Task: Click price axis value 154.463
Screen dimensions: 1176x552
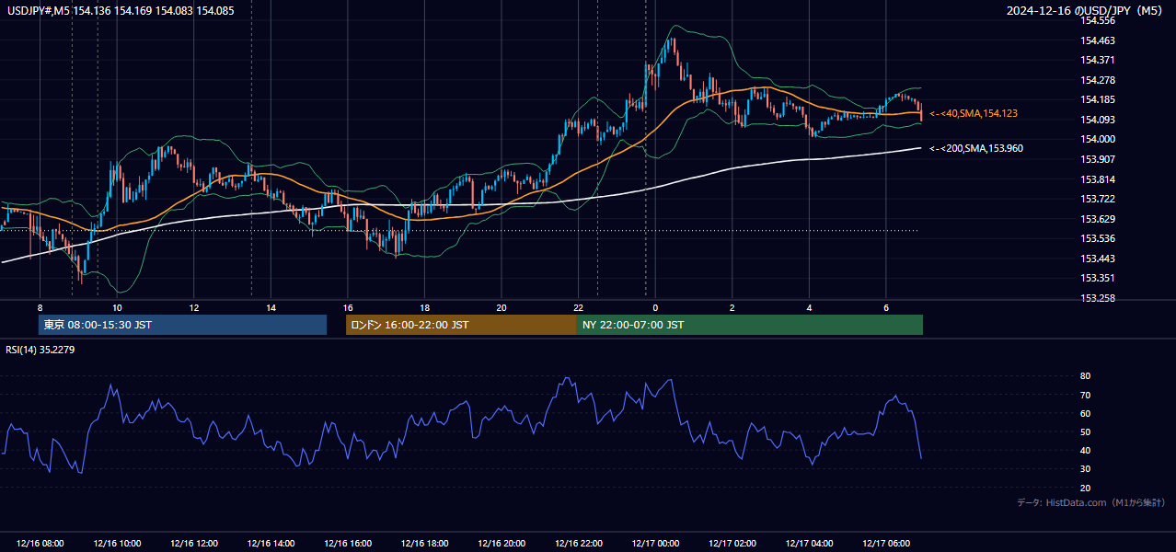Action: [1099, 40]
